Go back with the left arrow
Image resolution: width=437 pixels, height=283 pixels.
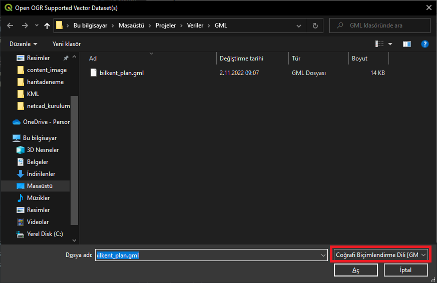10,25
